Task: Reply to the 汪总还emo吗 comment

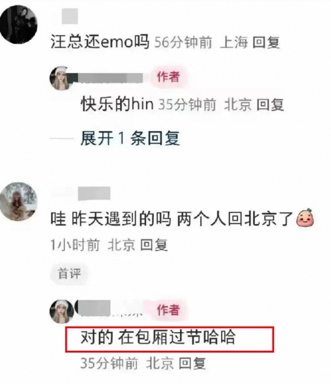Action: pos(266,42)
